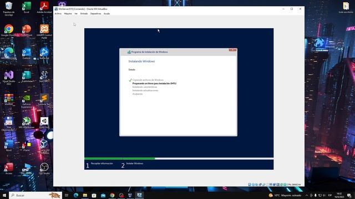Click the Windows Start button
Viewport: 355px width, 199px height.
(4, 195)
